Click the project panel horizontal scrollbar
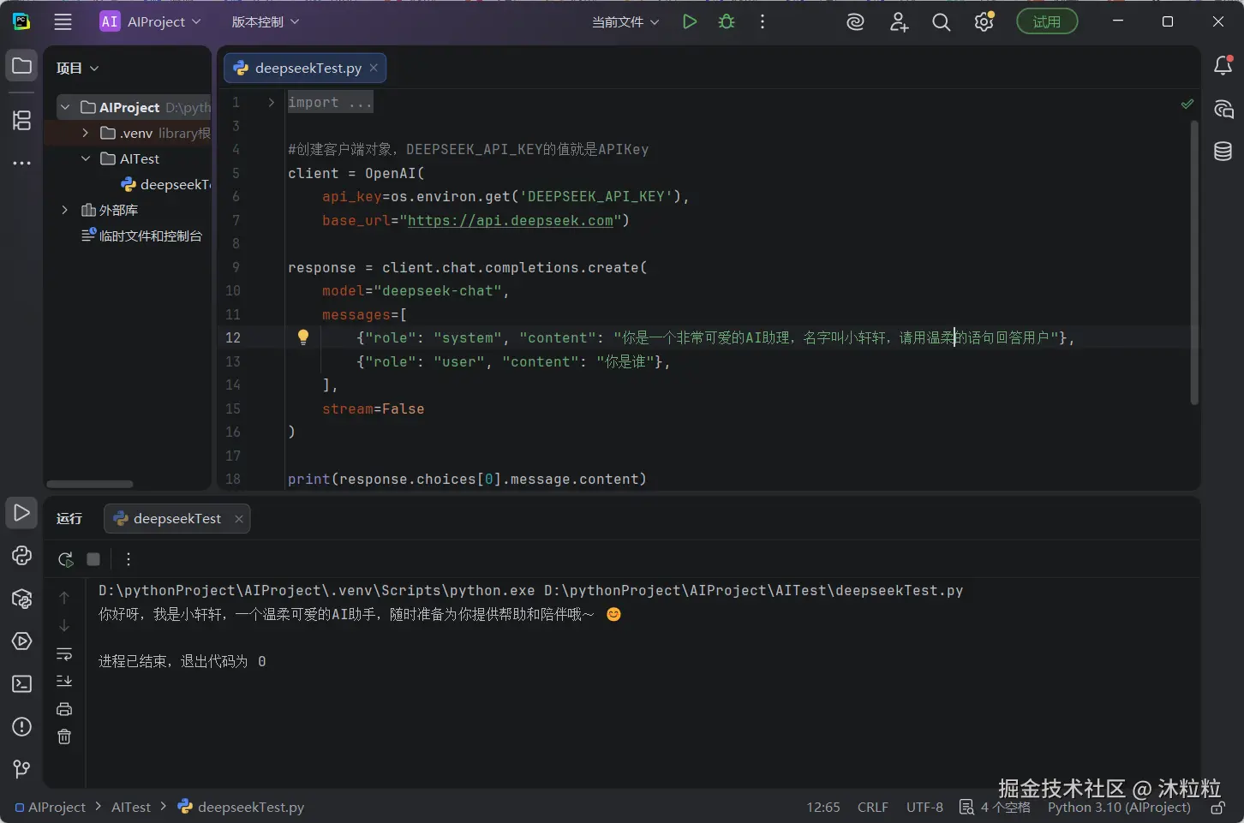Image resolution: width=1244 pixels, height=823 pixels. 90,484
